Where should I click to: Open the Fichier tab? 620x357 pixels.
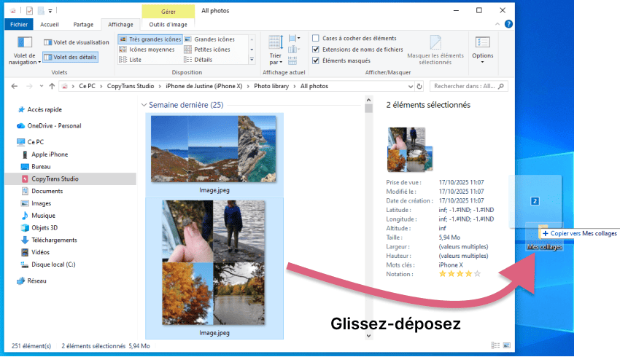[x=19, y=25]
